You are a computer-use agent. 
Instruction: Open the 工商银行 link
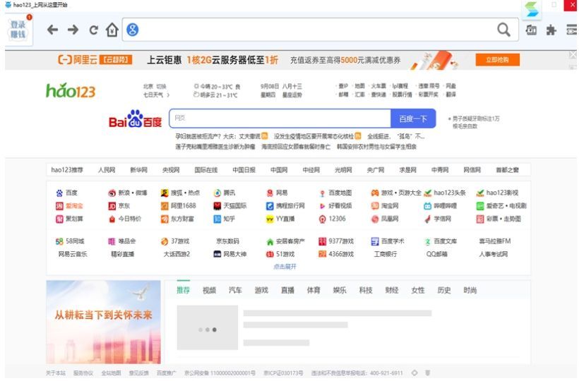click(x=385, y=254)
